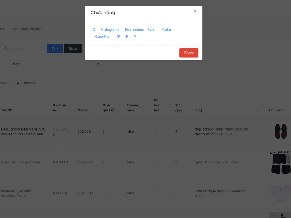
Task: Click product name Quần thể thao nam Nike
Action: click(x=21, y=162)
